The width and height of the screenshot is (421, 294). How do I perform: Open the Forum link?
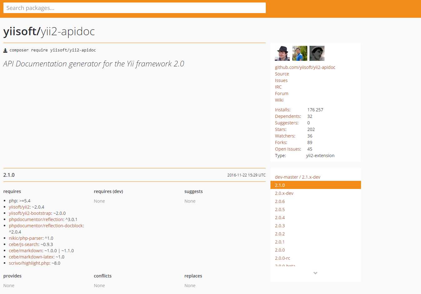point(281,94)
